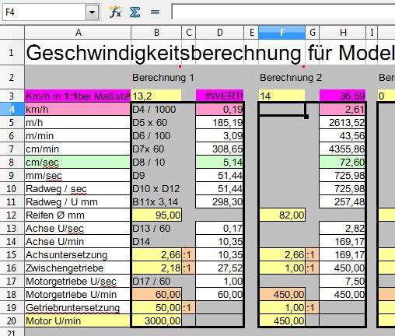Click the 'Motorgetriebe U/min' label

click(71, 295)
